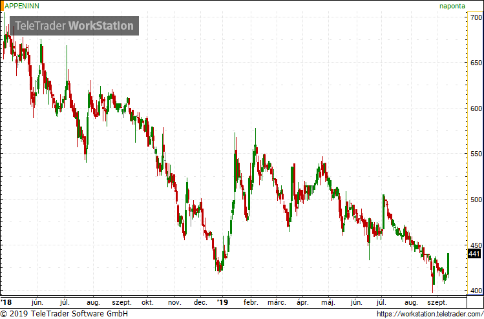This screenshot has height=319, width=484.
Task: Click the 'márc.' time axis label
Action: point(277,302)
